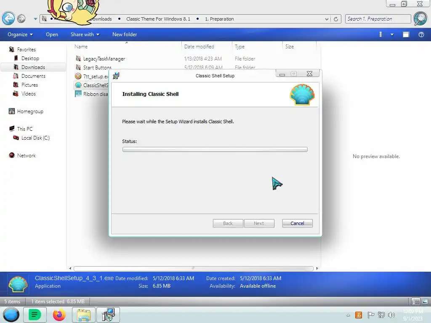Click the 1. Preparation breadcrumb
Viewport: 431px width, 323px height.
[219, 19]
